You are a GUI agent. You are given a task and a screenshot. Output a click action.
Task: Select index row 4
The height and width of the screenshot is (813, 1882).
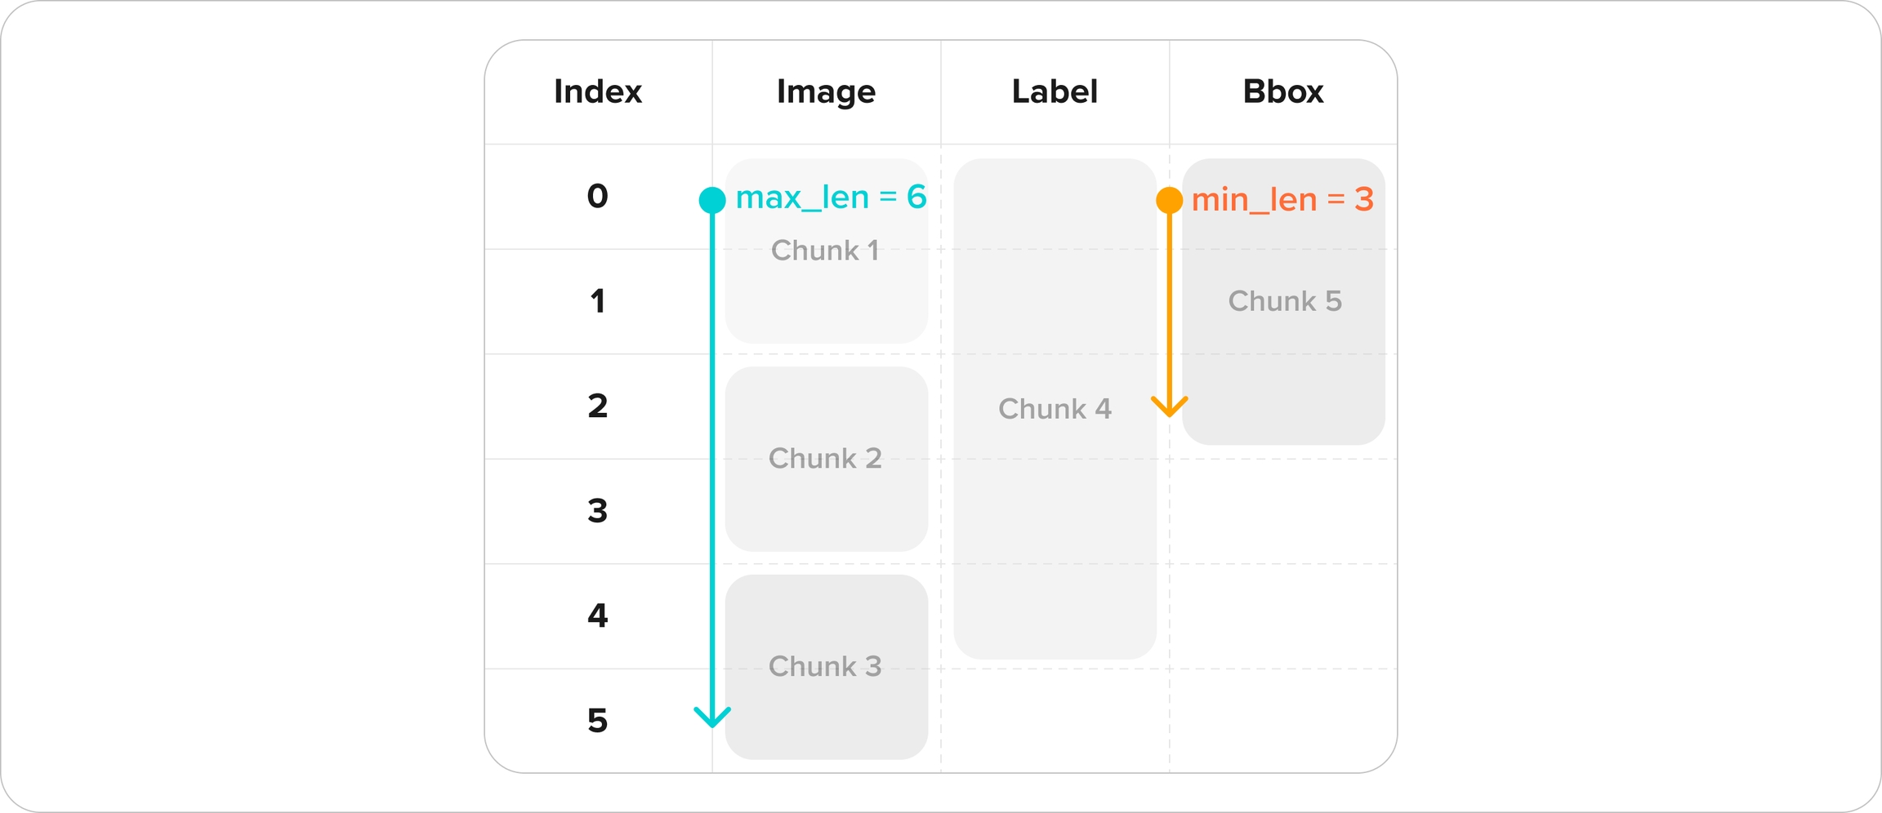[597, 615]
